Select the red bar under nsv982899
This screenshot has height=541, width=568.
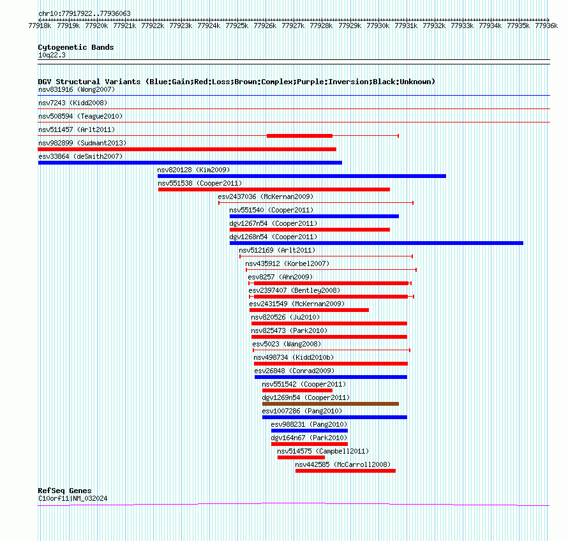coord(187,149)
